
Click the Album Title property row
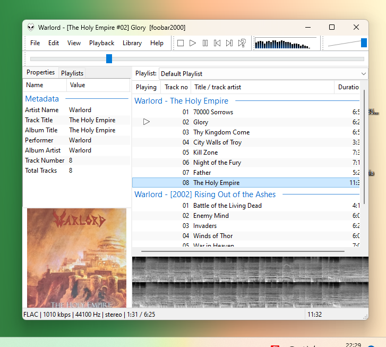[76, 130]
